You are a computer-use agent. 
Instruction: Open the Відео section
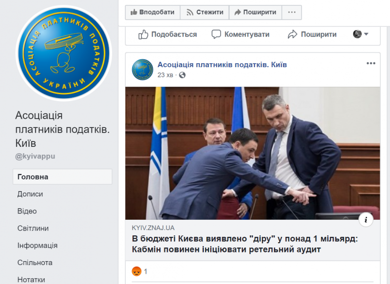27,211
